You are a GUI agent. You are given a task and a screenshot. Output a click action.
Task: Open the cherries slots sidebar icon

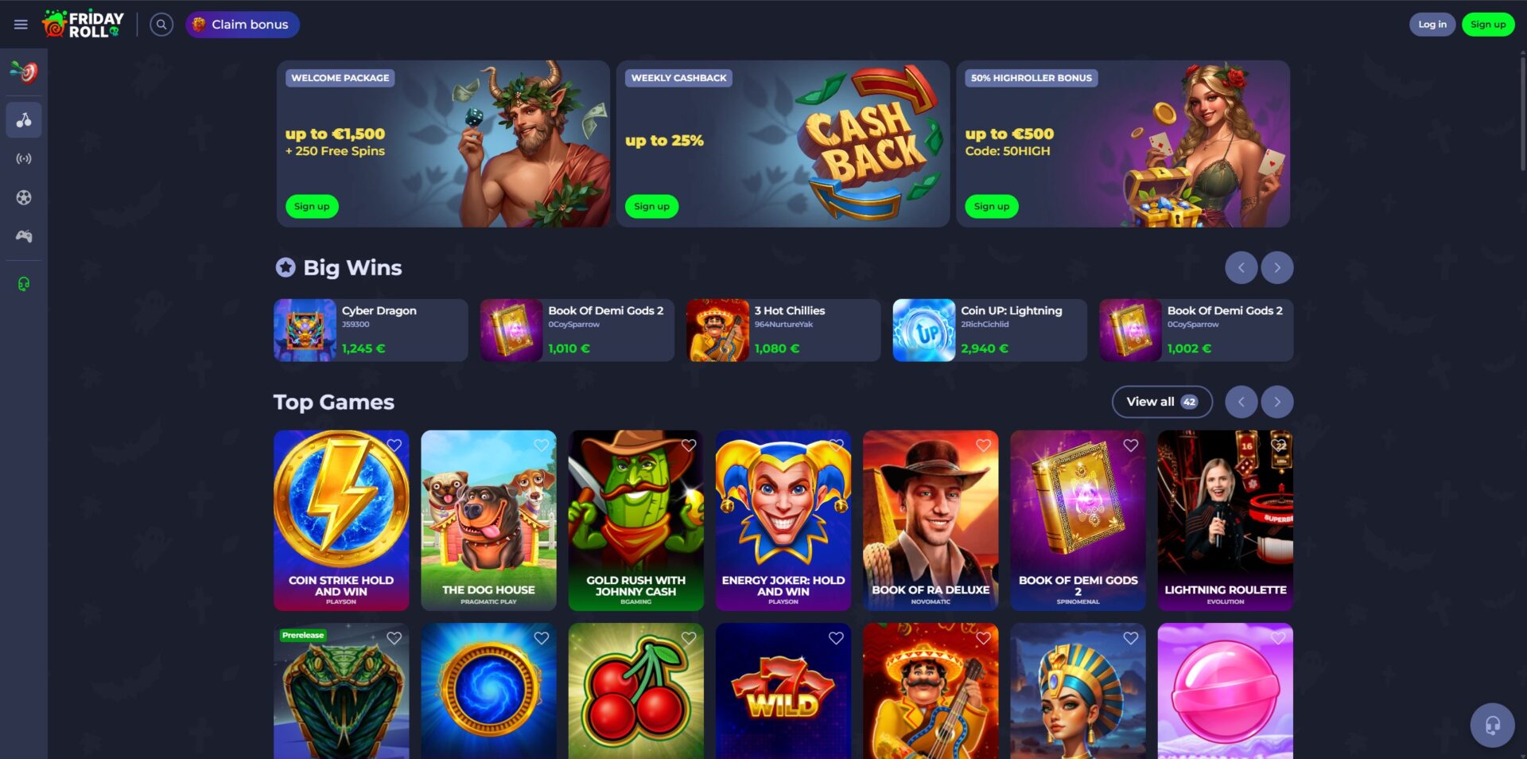tap(24, 120)
